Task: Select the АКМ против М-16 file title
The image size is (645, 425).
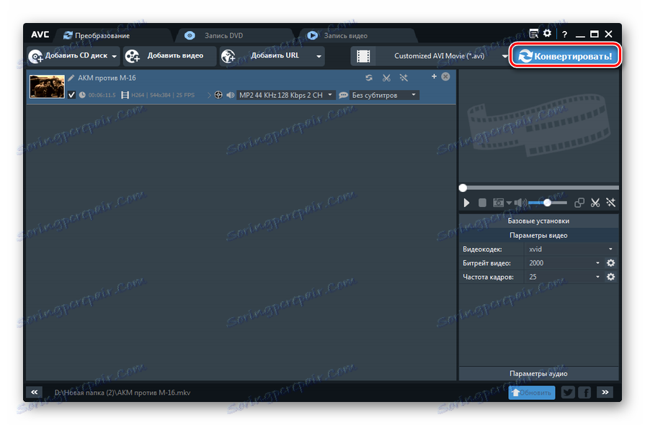Action: coord(107,78)
